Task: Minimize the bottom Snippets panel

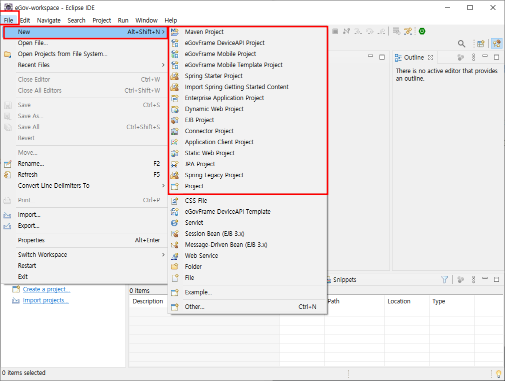Action: click(485, 278)
